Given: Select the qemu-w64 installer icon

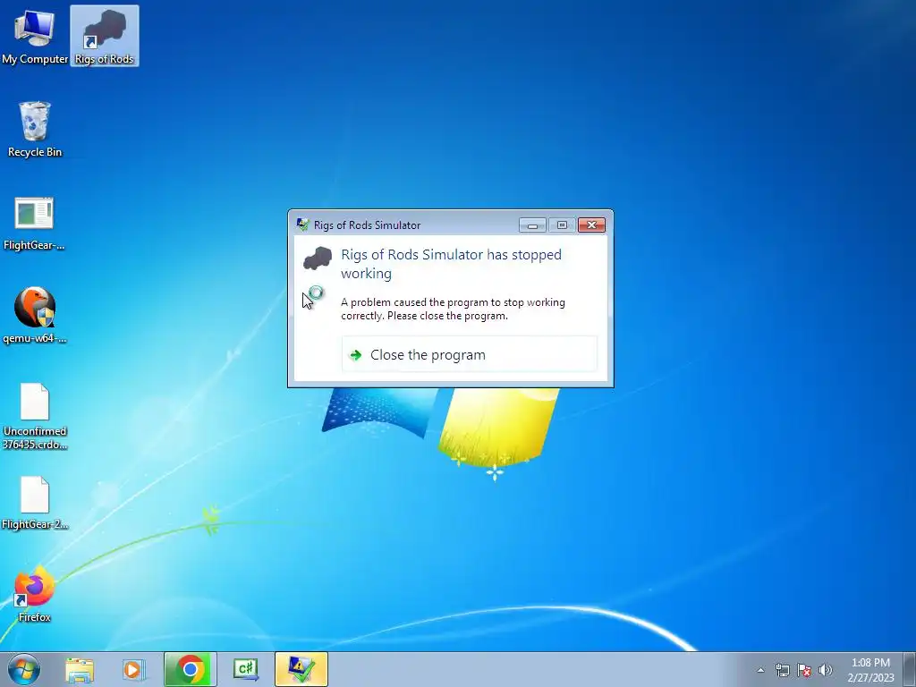Looking at the screenshot, I should click(35, 316).
